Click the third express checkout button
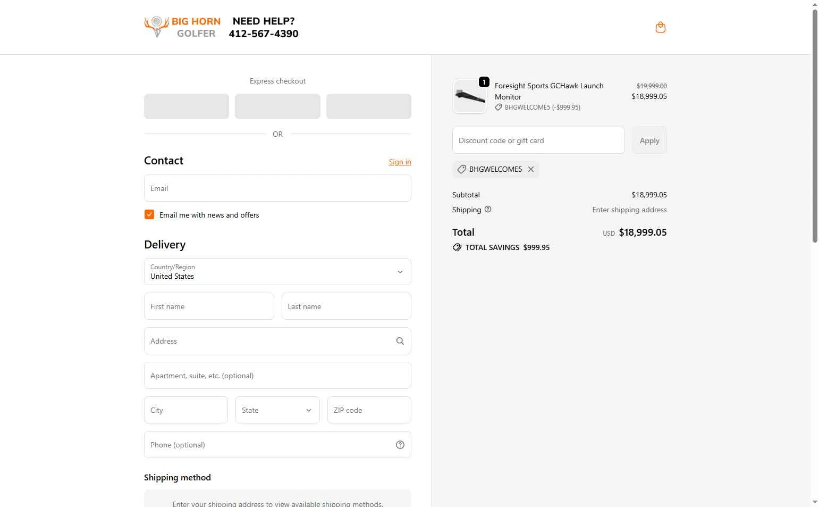 pyautogui.click(x=369, y=106)
